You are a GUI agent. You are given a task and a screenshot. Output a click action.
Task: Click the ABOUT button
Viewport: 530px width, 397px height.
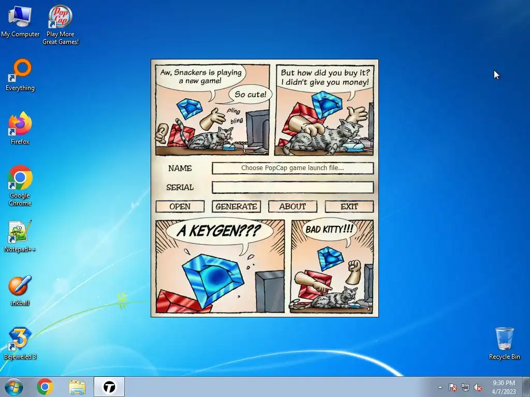click(x=293, y=207)
